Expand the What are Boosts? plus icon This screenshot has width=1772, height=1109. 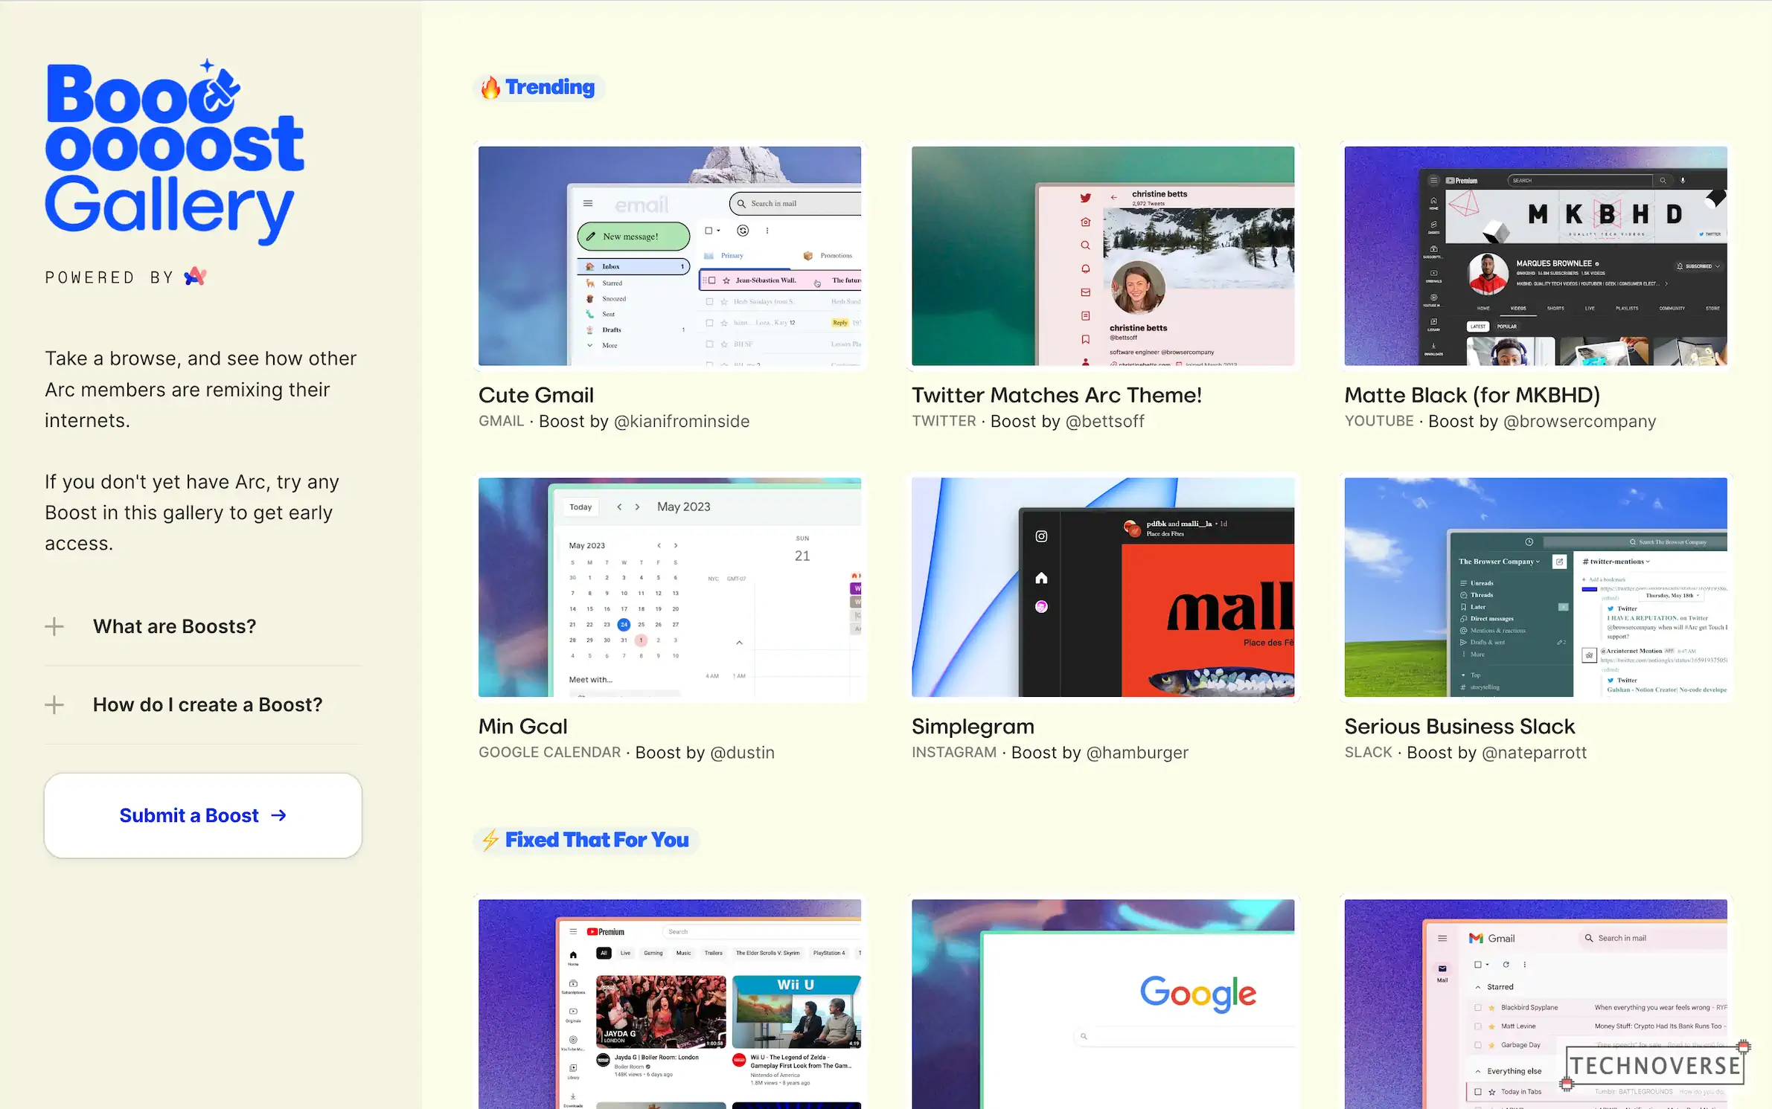tap(54, 626)
